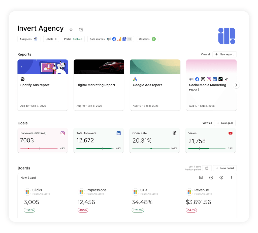
Task: Click the archive icon beside Invert Agency
Action: tap(81, 29)
